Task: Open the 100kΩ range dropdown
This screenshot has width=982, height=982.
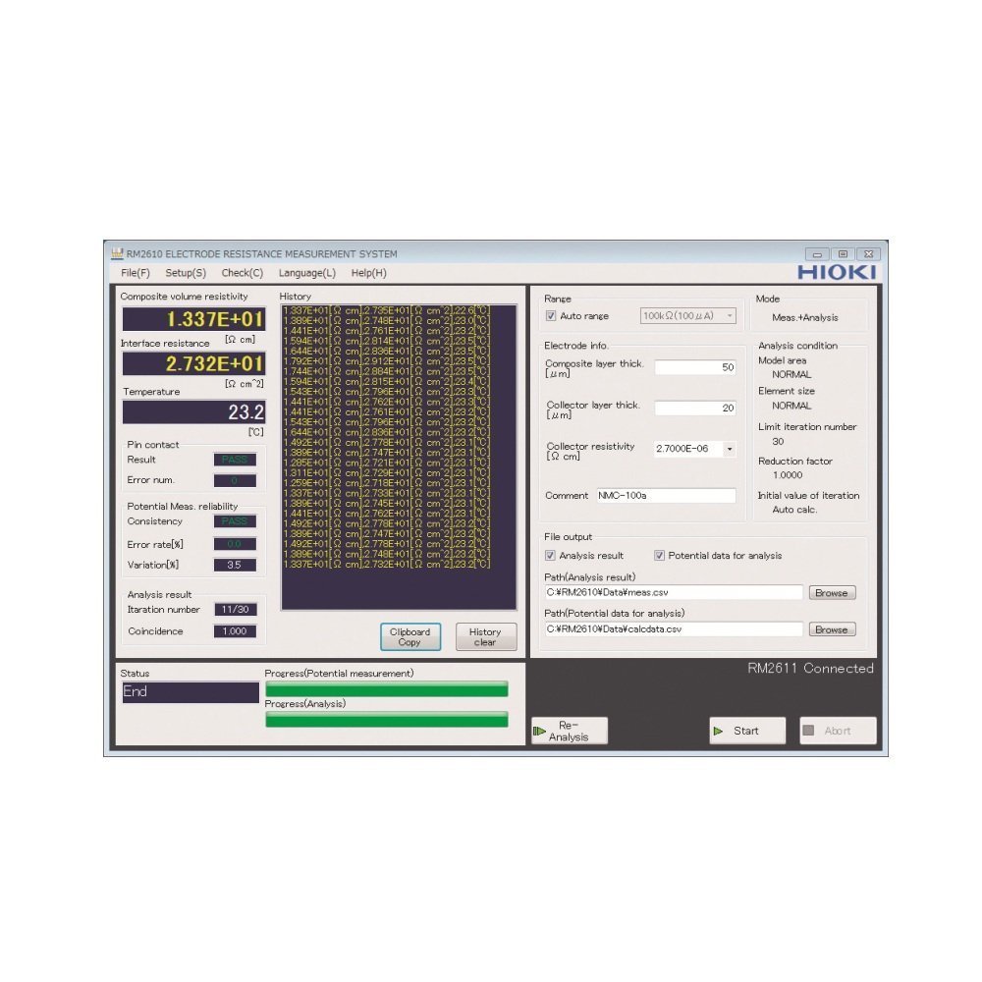Action: [687, 316]
